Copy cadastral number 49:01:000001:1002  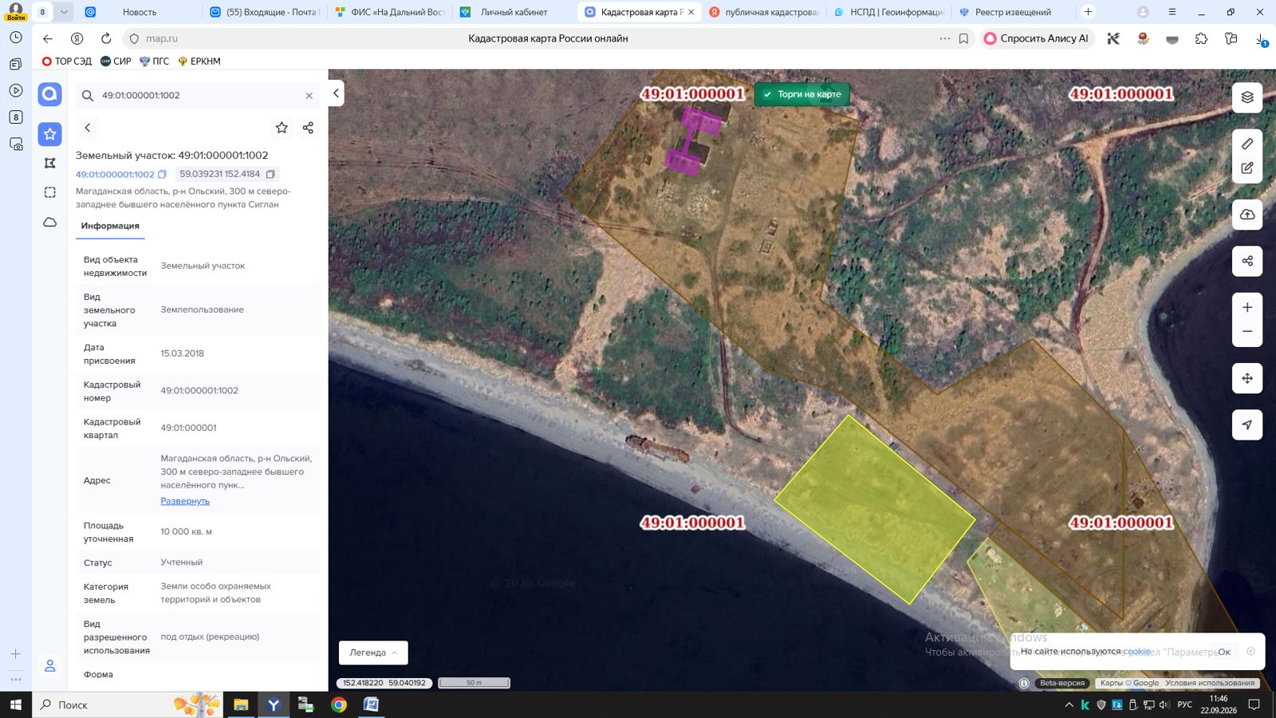tap(162, 174)
